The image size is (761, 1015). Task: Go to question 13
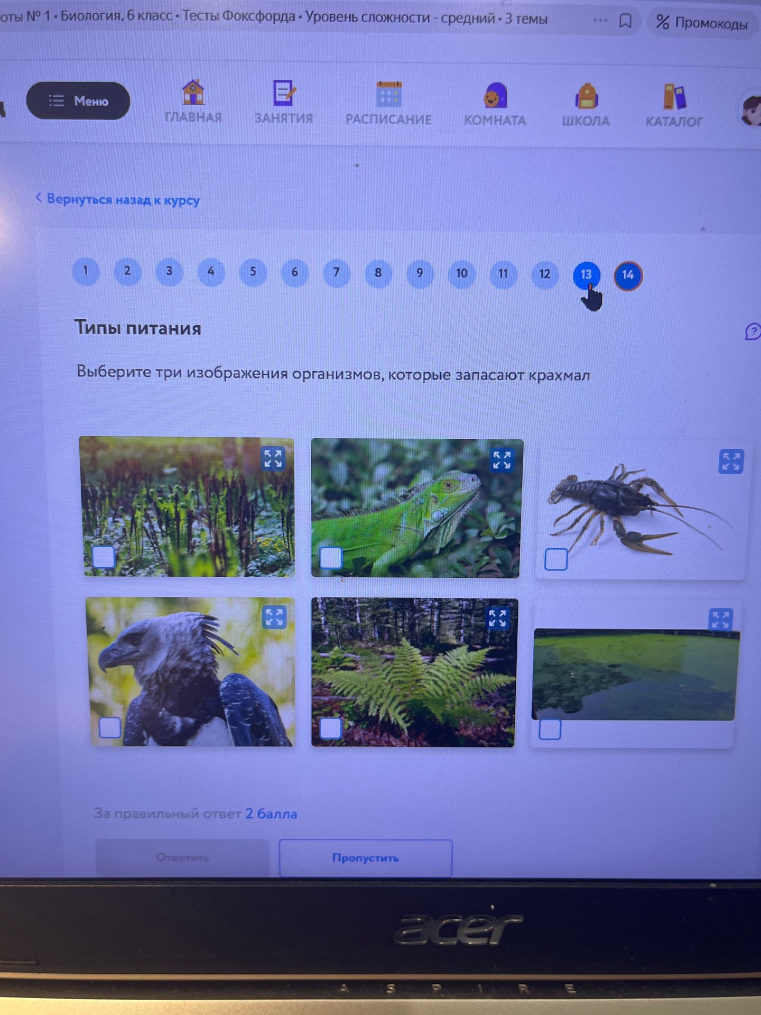point(586,275)
